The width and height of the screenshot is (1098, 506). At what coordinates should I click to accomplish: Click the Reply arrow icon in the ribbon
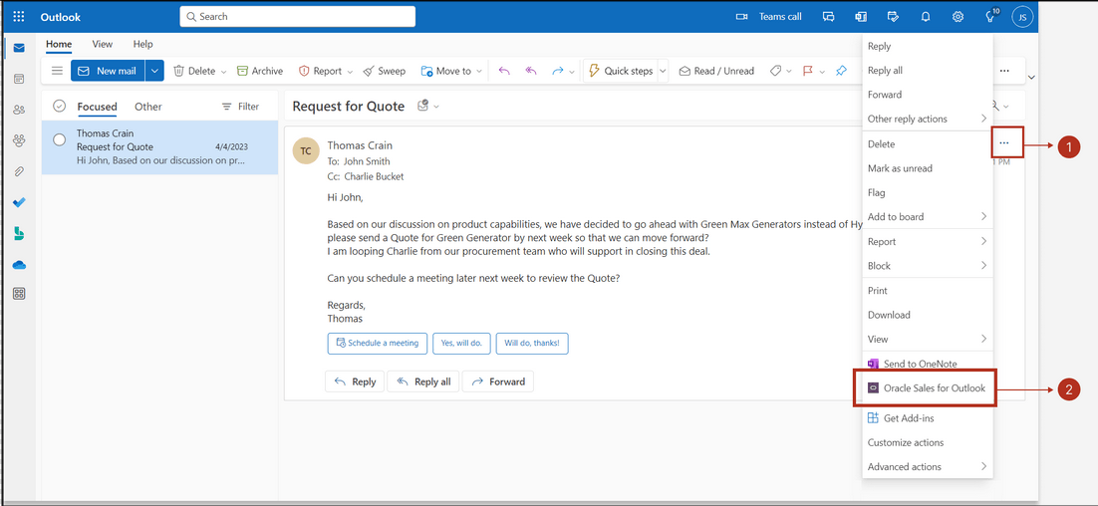[504, 71]
